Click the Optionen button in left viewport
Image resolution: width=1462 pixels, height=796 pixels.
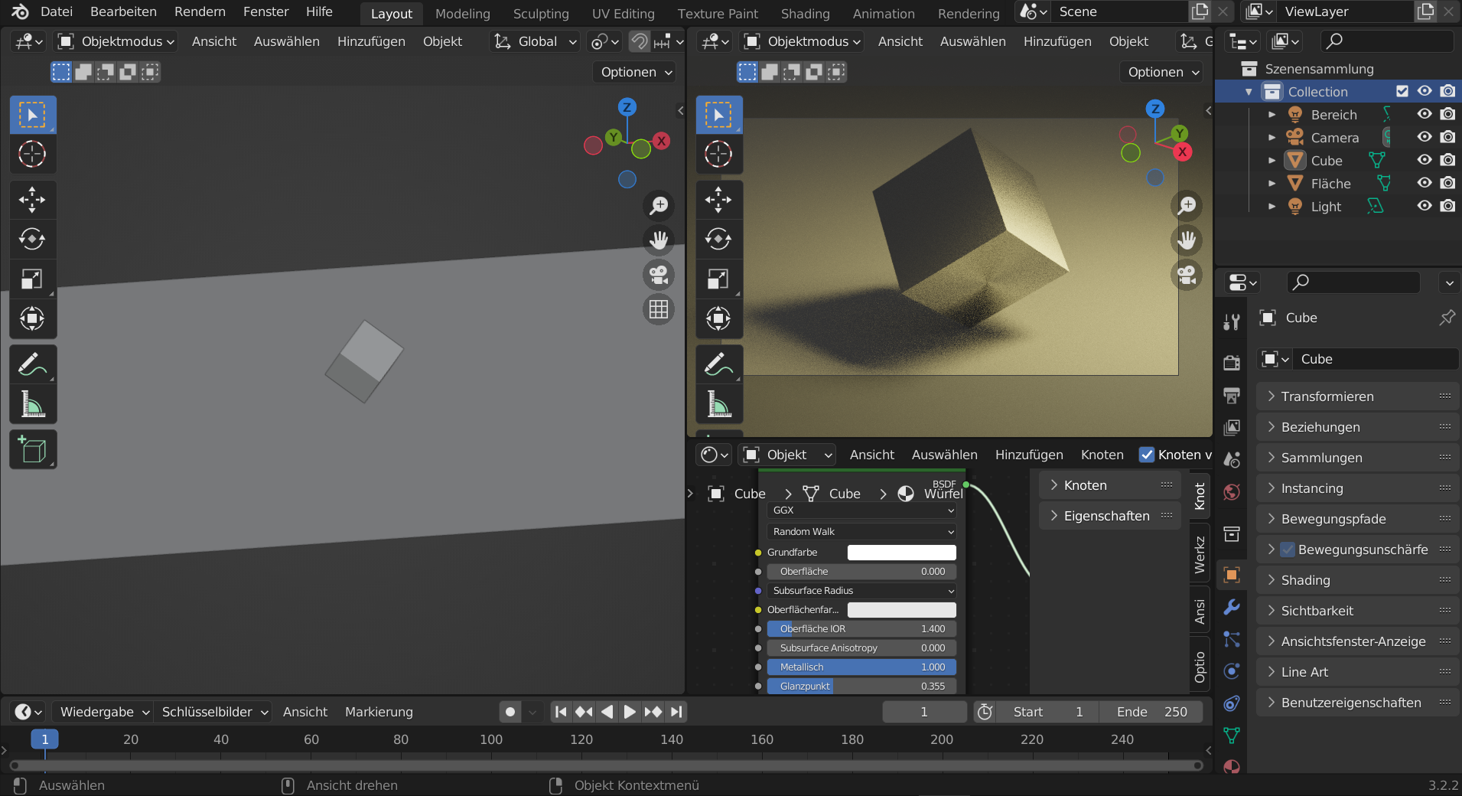[635, 72]
